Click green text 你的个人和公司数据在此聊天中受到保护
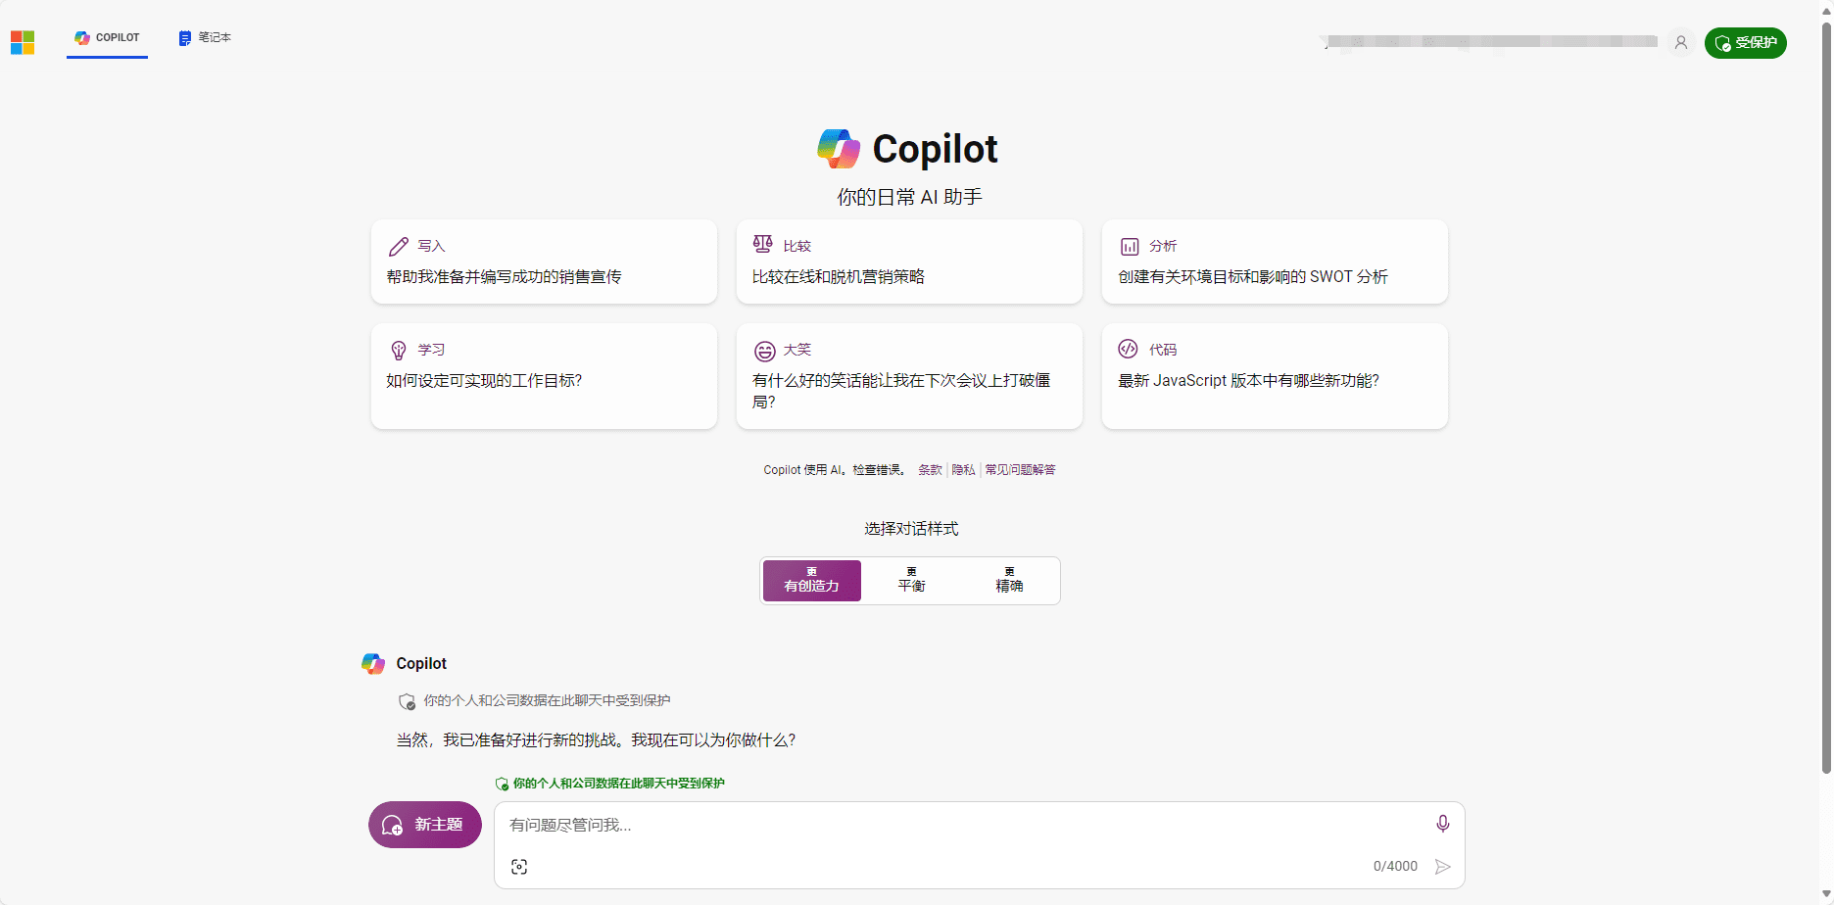The image size is (1834, 905). (x=619, y=784)
